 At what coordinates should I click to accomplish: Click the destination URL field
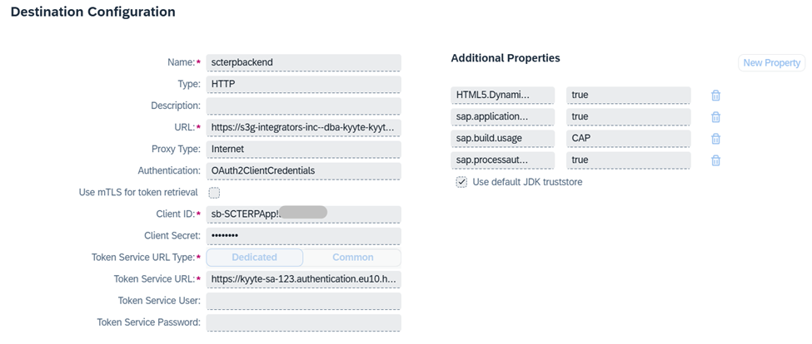[303, 128]
